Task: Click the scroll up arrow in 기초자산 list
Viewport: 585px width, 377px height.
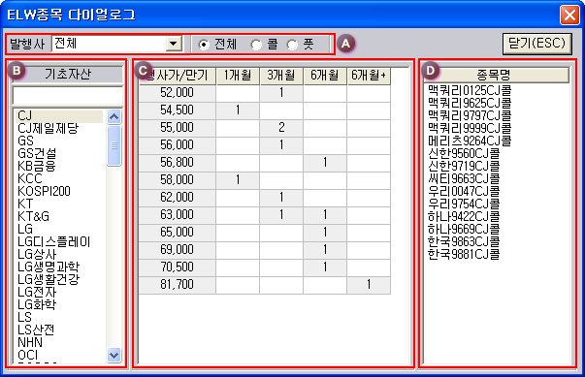Action: tap(114, 117)
